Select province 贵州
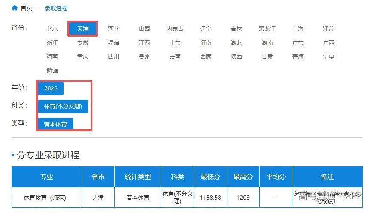 coord(144,57)
